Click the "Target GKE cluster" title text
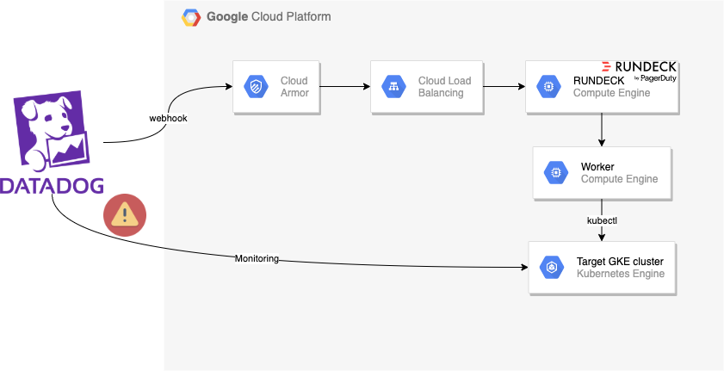Screen dimensions: 724x371 click(x=620, y=262)
